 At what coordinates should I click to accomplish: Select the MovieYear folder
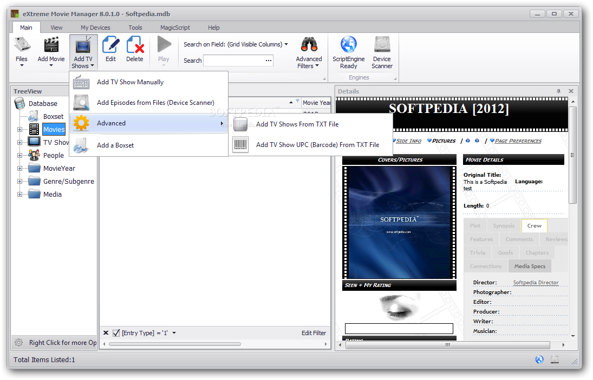(x=59, y=168)
